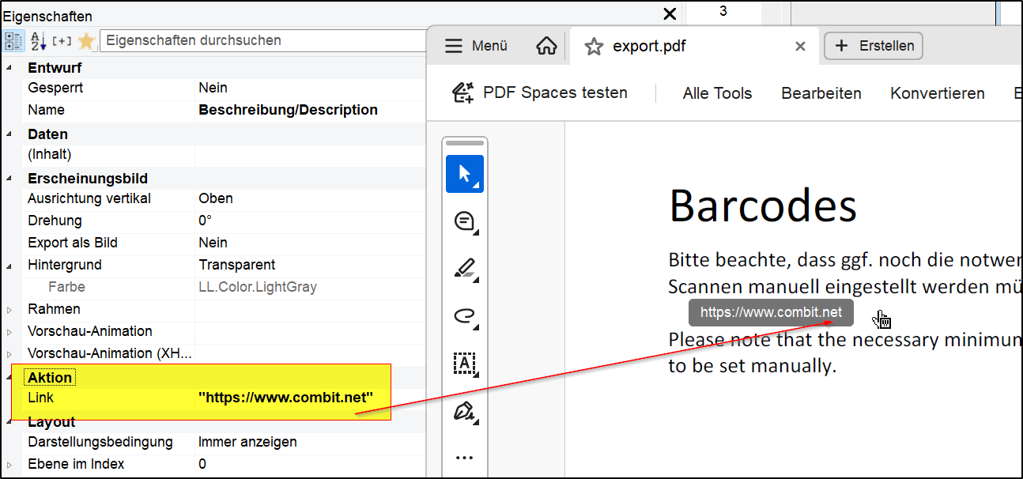Viewport: 1023px width, 479px height.
Task: Pick the highlighter pen tool
Action: [x=464, y=270]
